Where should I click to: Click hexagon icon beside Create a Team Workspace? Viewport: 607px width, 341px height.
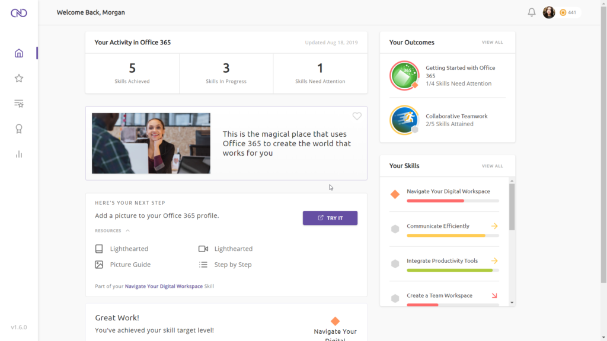click(395, 298)
